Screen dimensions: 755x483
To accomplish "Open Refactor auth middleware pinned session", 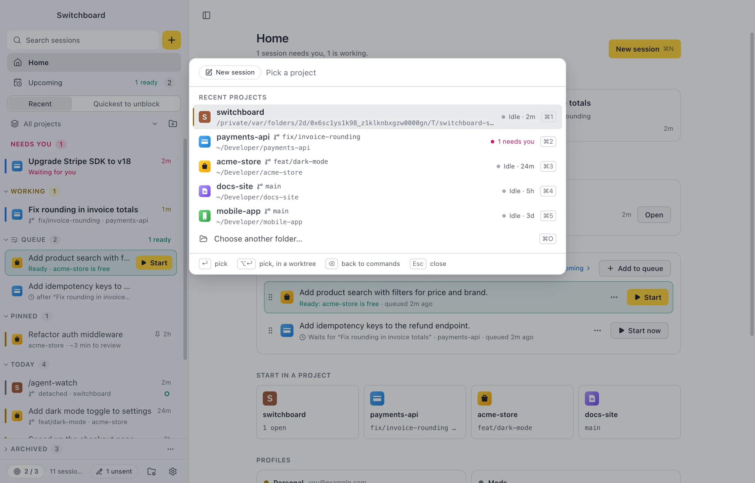I will (x=91, y=340).
